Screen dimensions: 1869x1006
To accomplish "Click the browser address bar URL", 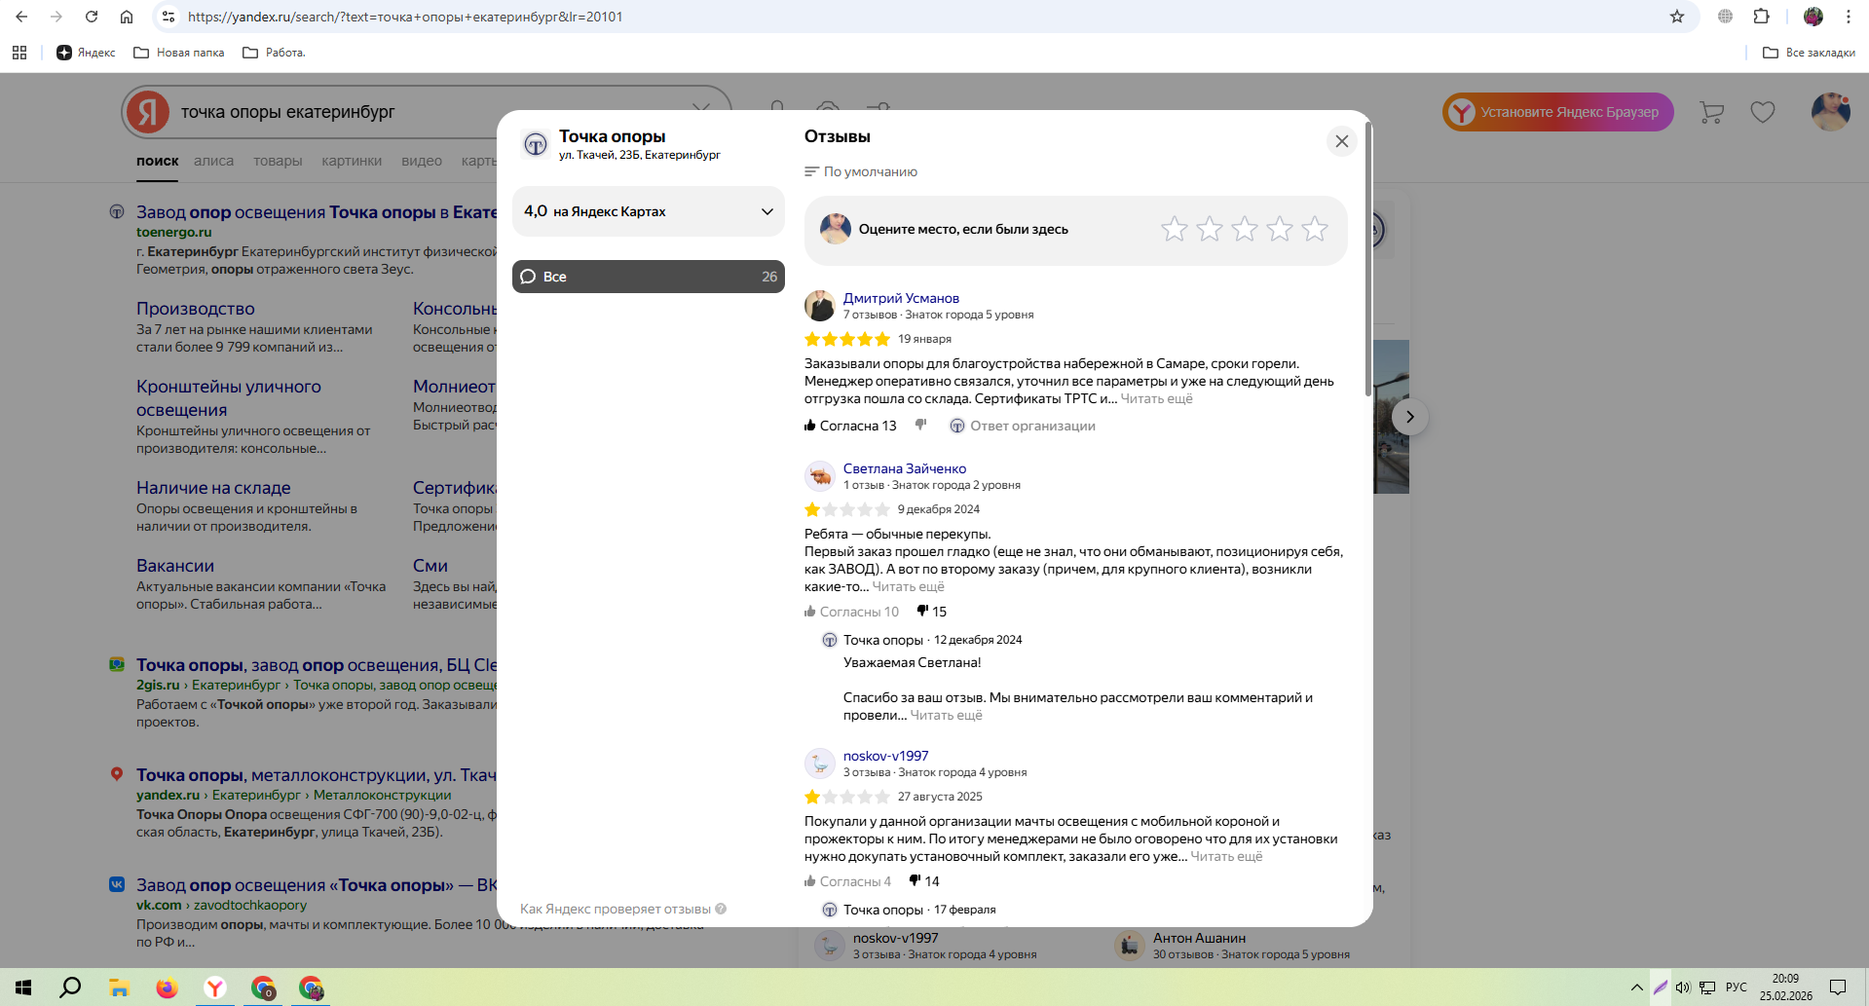I will coord(405,17).
